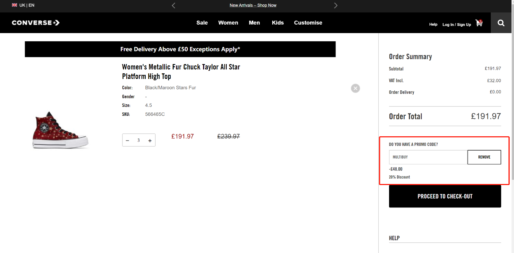Open the Sale menu

click(202, 23)
